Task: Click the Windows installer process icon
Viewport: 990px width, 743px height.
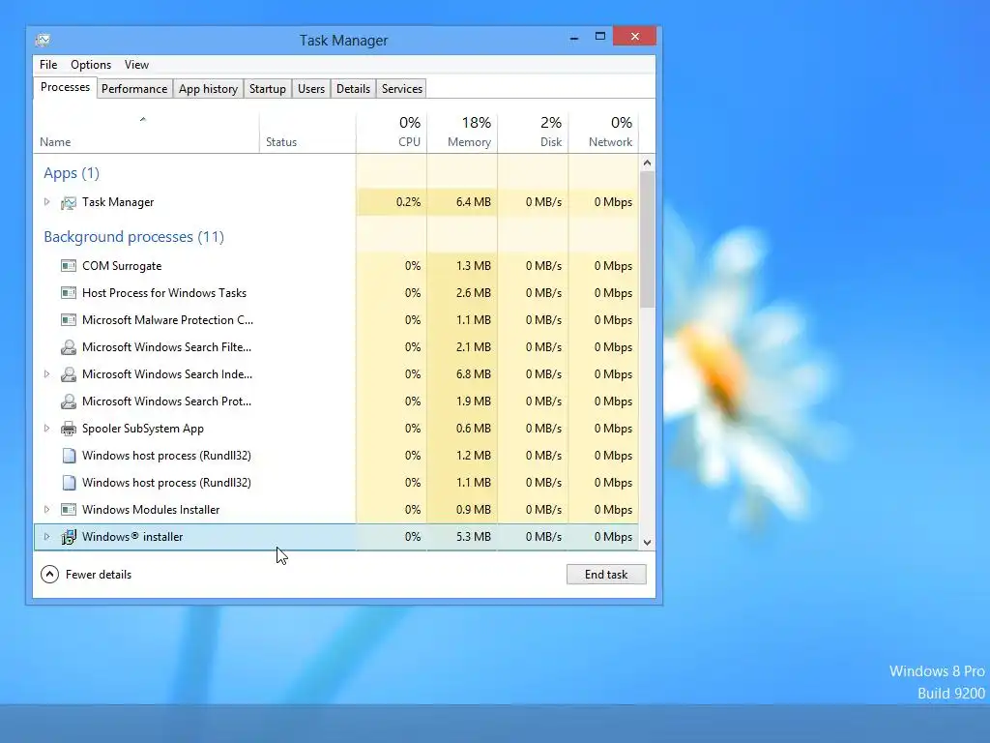Action: pyautogui.click(x=69, y=537)
